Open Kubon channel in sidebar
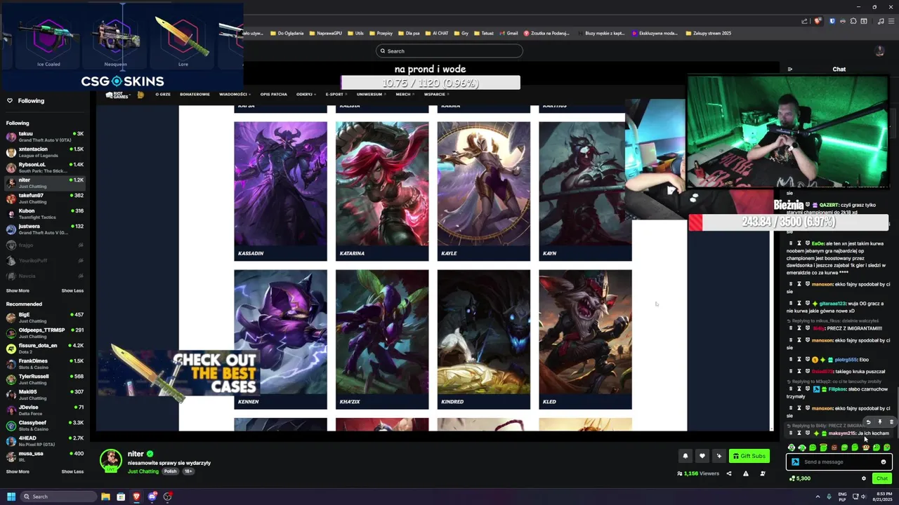Image resolution: width=899 pixels, height=505 pixels. (45, 213)
